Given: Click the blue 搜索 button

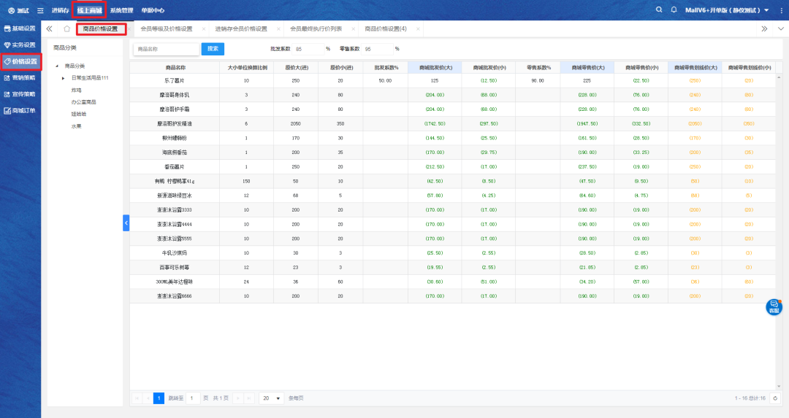Looking at the screenshot, I should point(213,49).
